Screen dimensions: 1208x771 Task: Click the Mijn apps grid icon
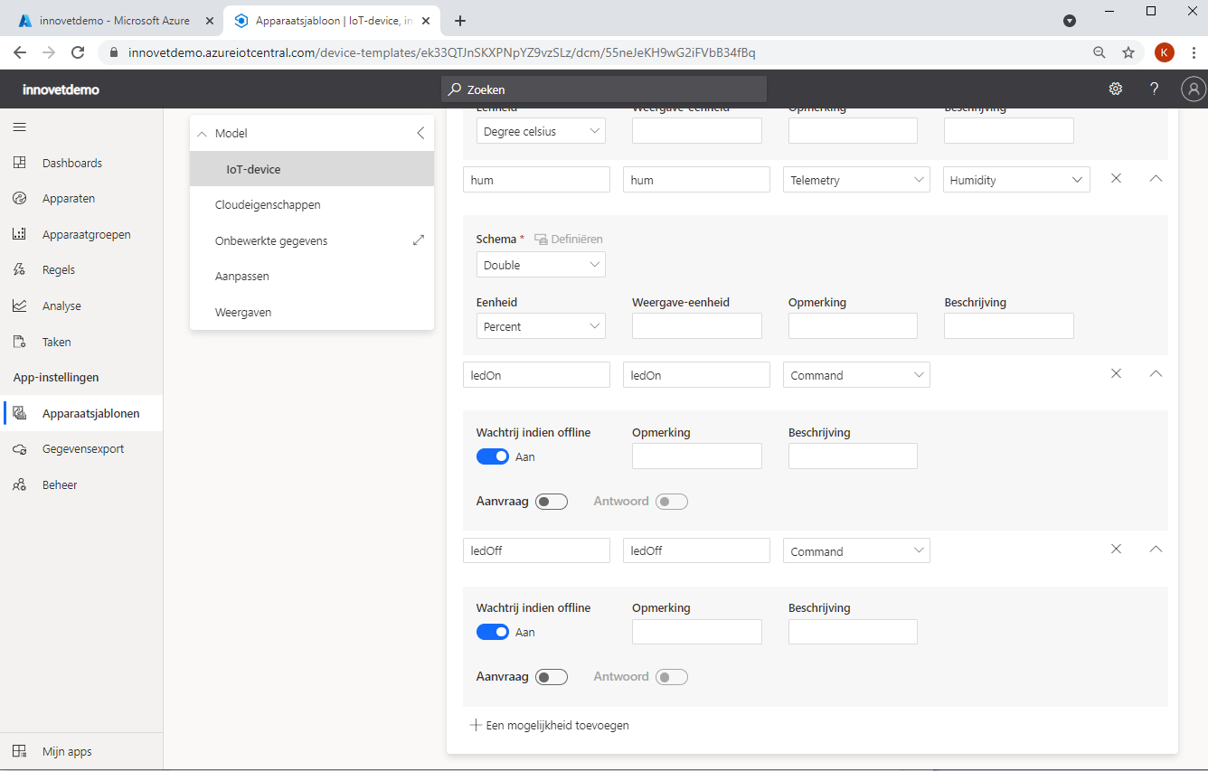point(20,751)
